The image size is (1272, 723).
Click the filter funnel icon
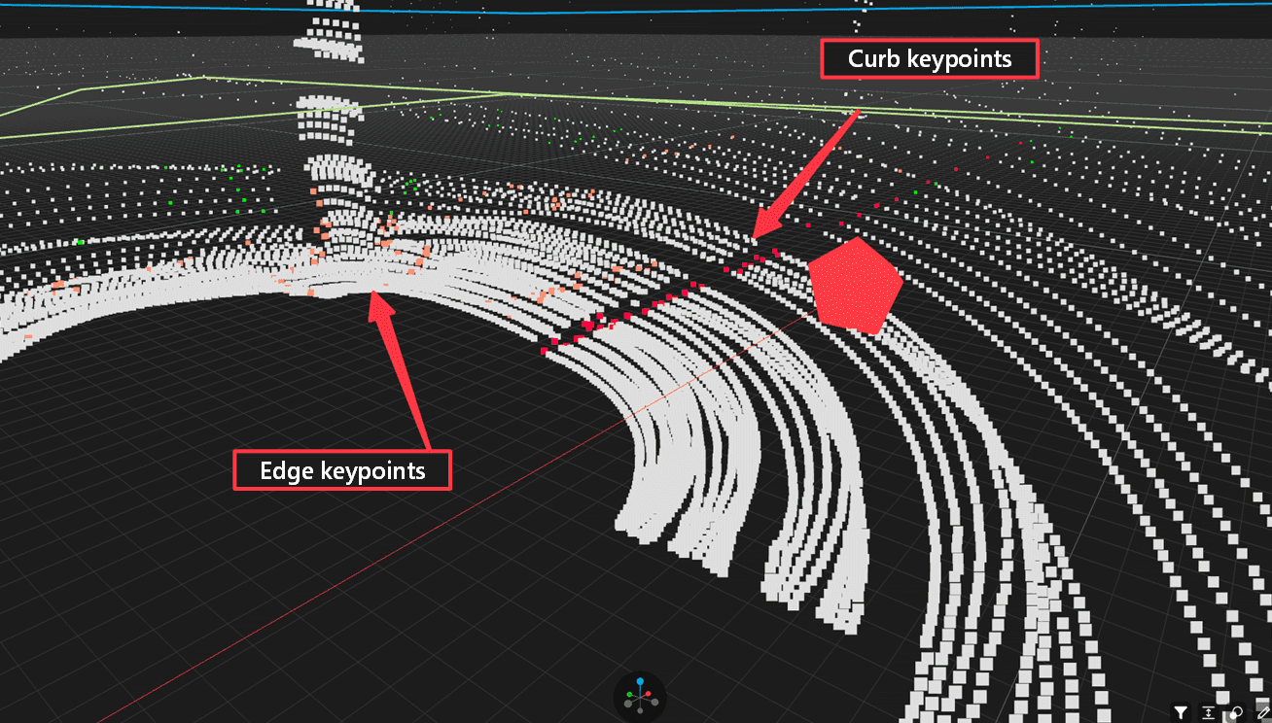(1180, 712)
